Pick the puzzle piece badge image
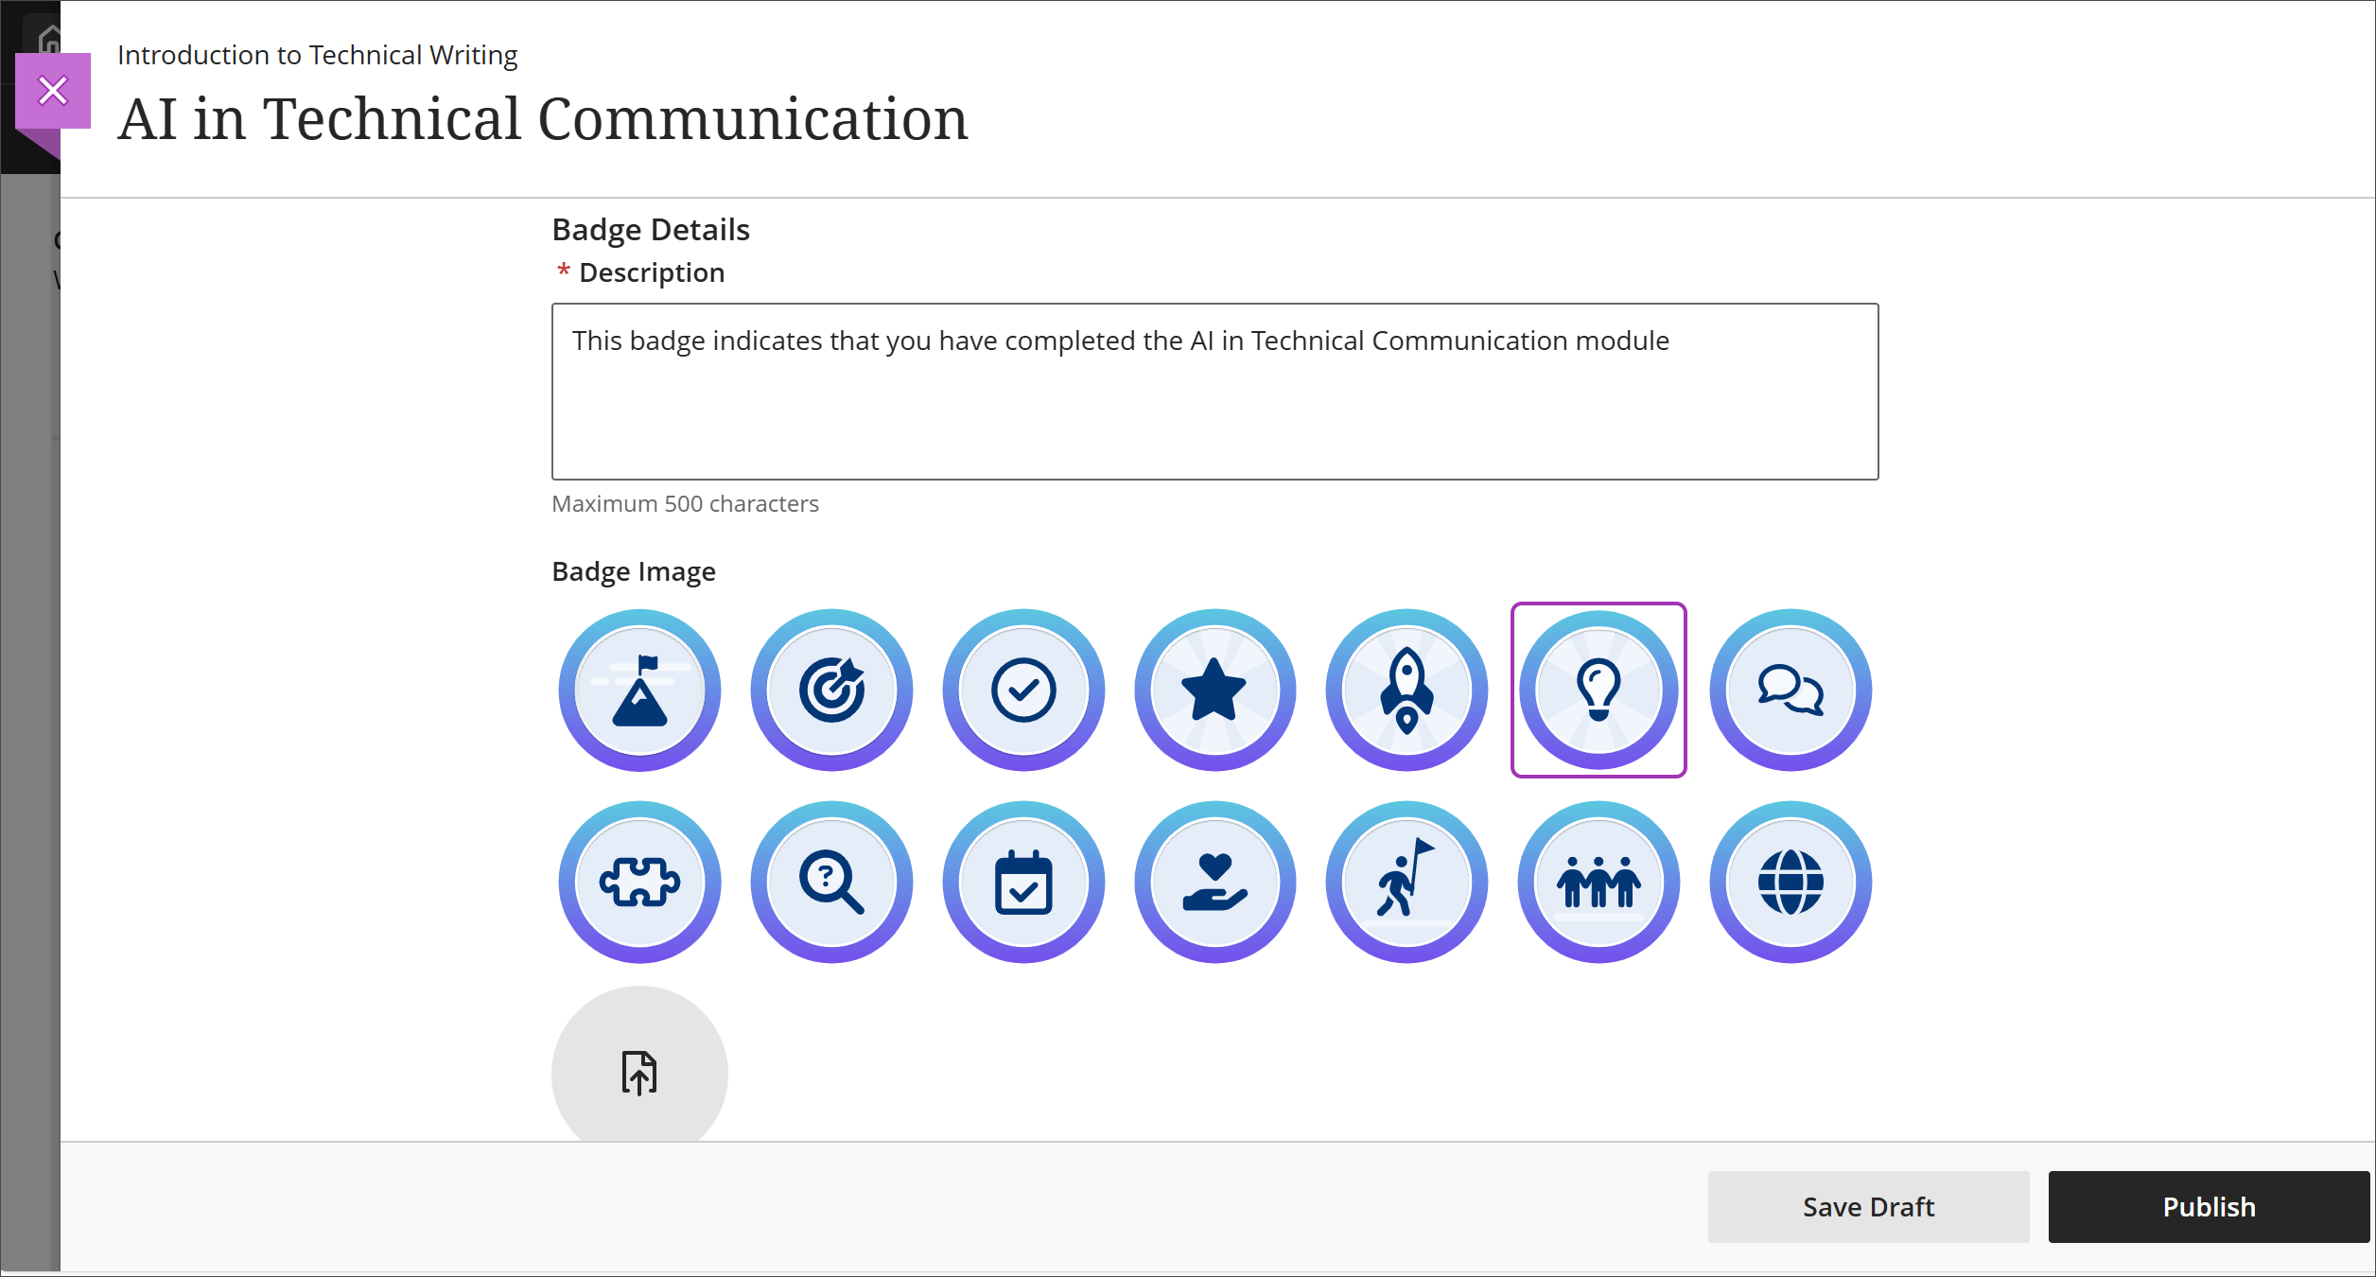 639,881
